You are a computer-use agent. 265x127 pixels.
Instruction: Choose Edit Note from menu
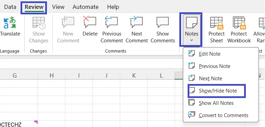(221, 54)
